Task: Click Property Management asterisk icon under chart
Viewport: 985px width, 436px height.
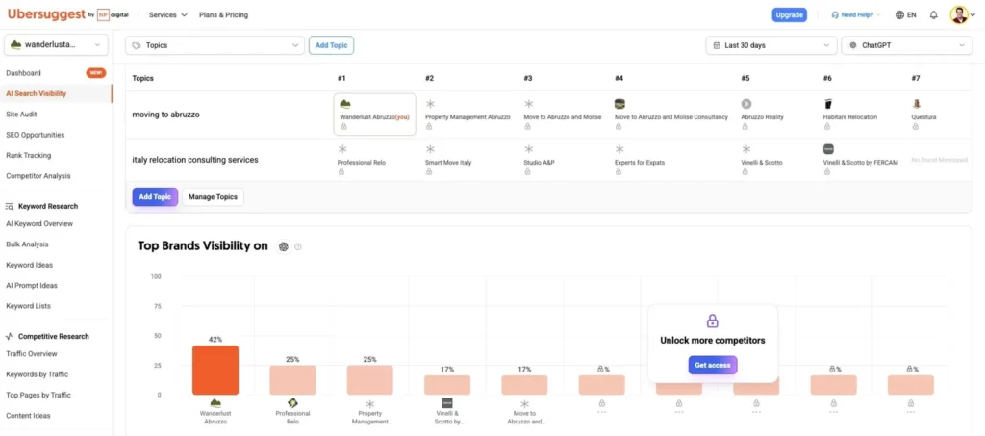Action: 370,404
